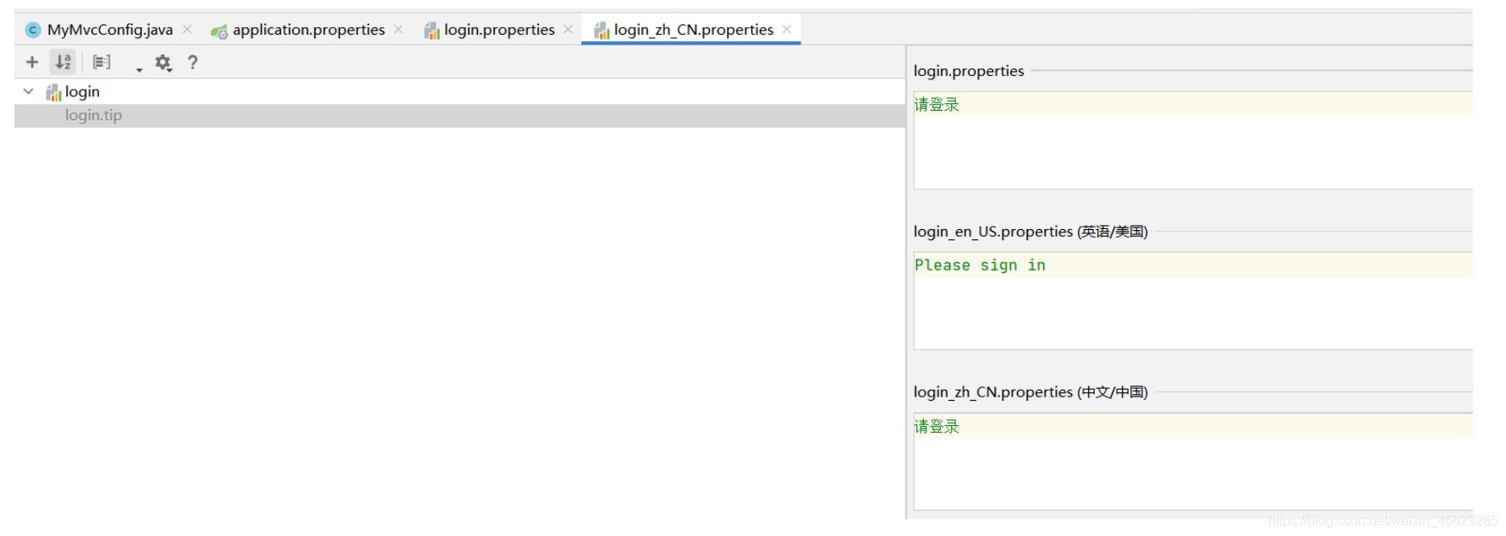Click the login.properties section label
Image resolution: width=1506 pixels, height=536 pixels.
(969, 71)
